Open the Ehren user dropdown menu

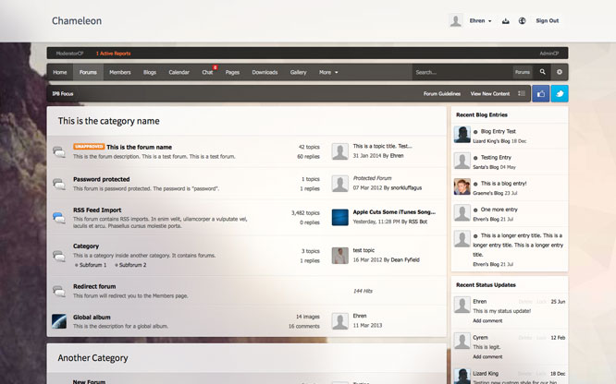tap(480, 21)
